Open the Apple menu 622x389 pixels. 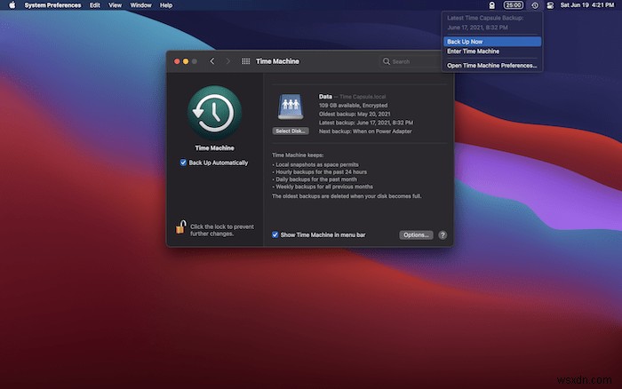pos(12,5)
